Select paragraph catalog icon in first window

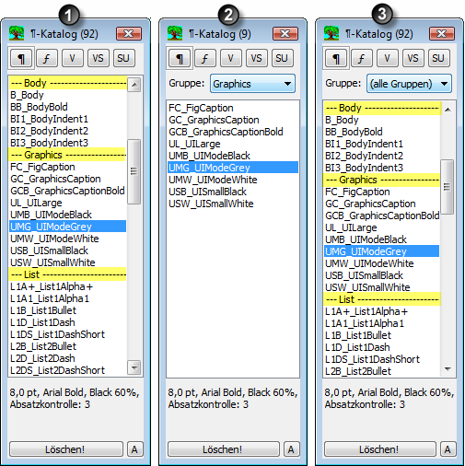click(x=21, y=58)
